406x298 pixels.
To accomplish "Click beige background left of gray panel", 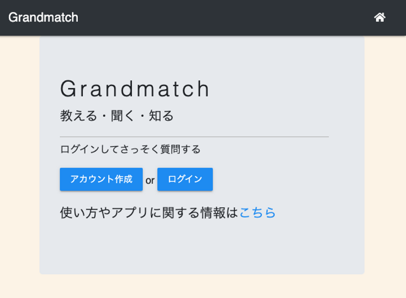I will click(19, 158).
